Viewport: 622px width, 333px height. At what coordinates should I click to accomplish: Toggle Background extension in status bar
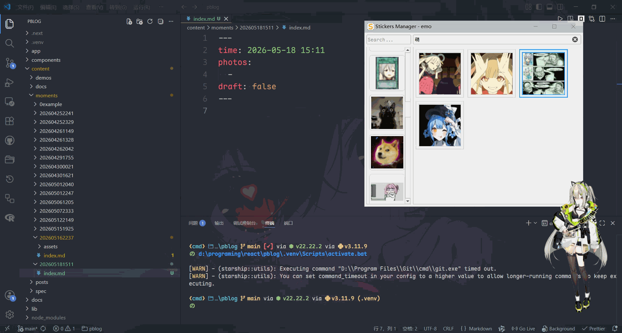coord(559,328)
